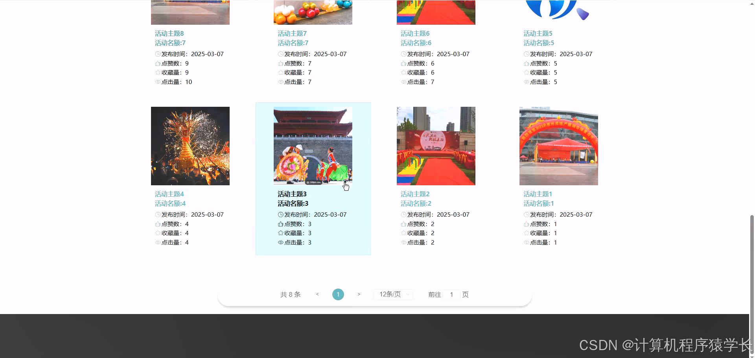This screenshot has height=358, width=755.
Task: Open the 活动主题5 title link
Action: pos(538,33)
